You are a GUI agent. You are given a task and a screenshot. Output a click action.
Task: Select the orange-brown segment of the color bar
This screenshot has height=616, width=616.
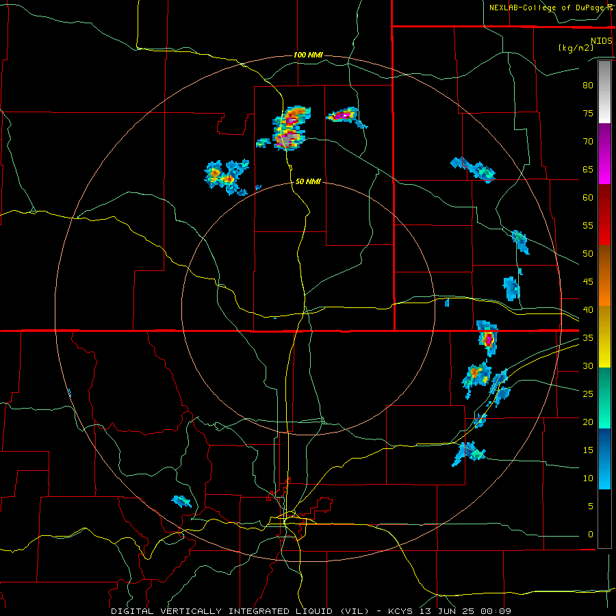604,276
